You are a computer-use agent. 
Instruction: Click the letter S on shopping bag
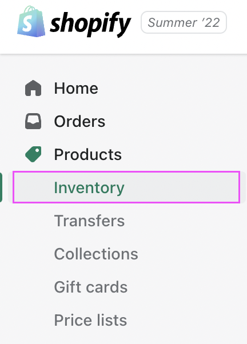pos(27,25)
